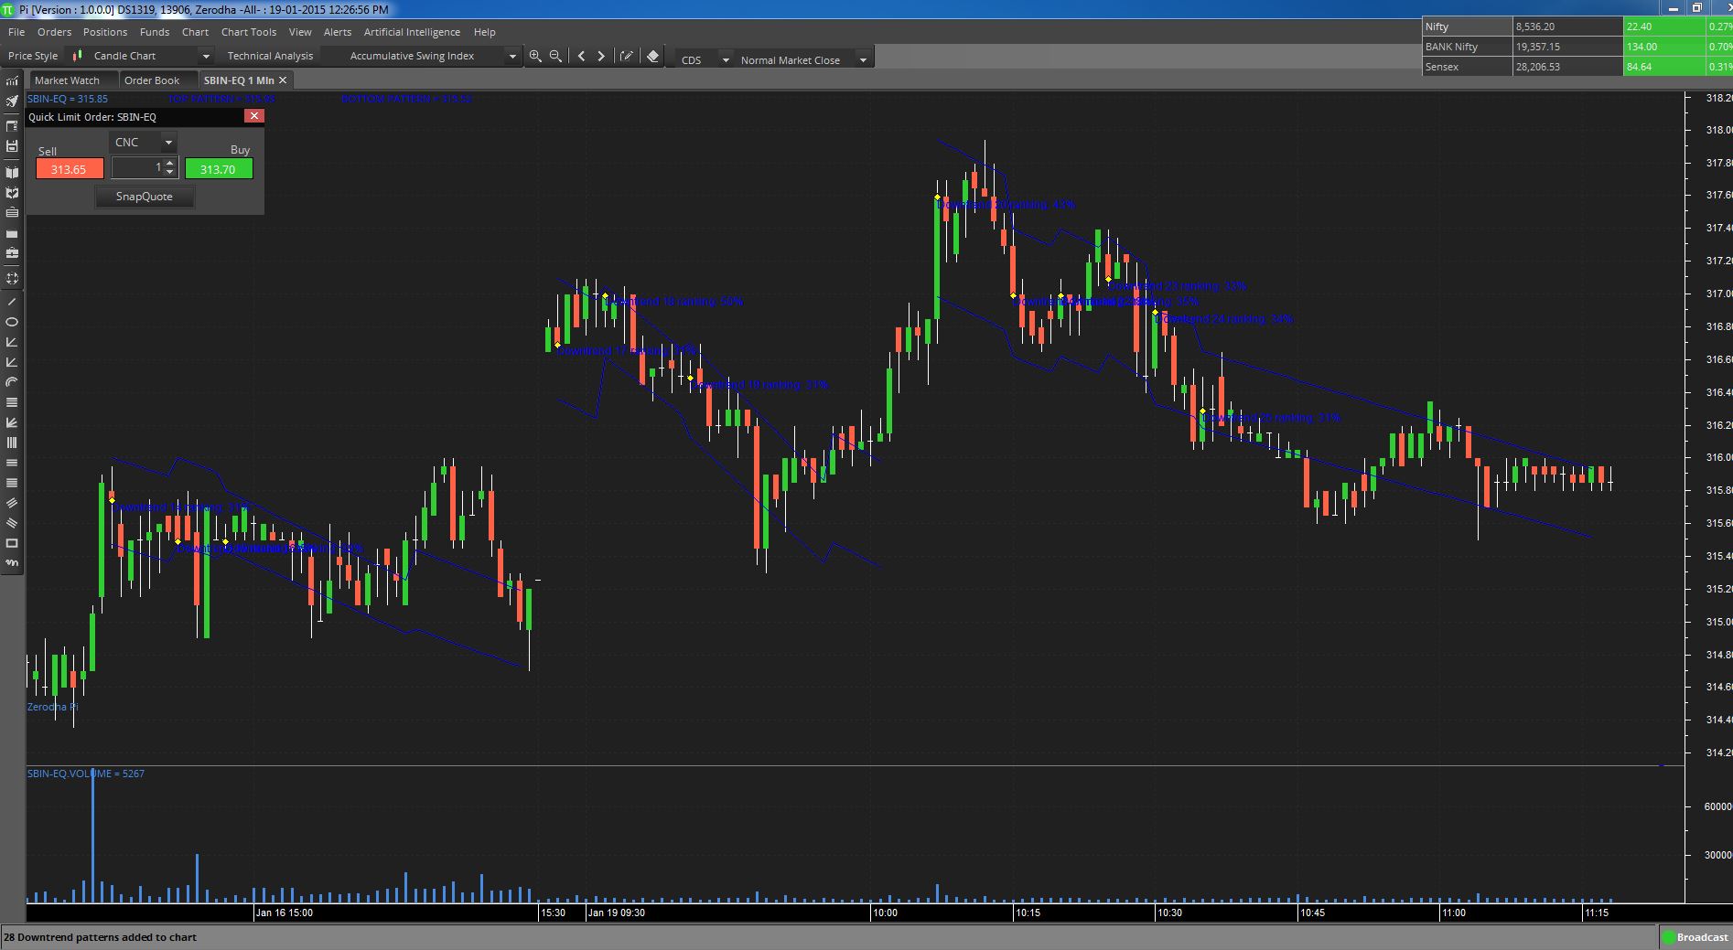Open the Alerts menu
The image size is (1733, 950).
pyautogui.click(x=338, y=32)
